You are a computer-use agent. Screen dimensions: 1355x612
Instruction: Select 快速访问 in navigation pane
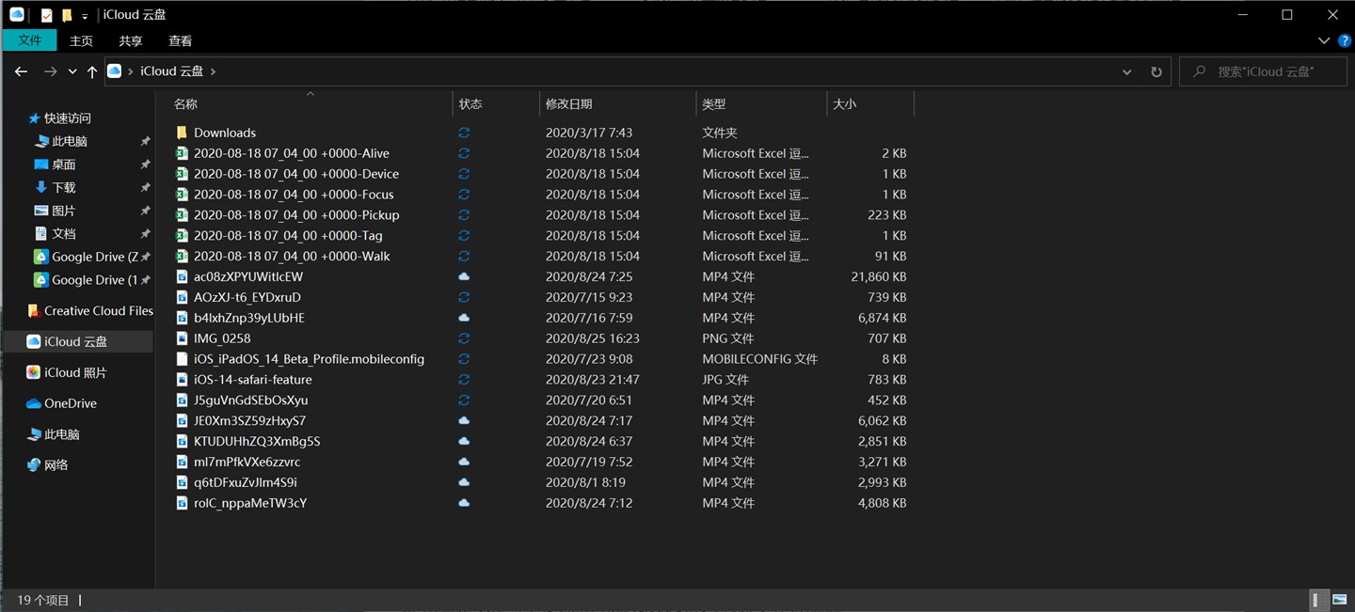[68, 118]
